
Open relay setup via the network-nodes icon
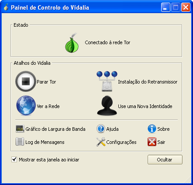(x=107, y=81)
